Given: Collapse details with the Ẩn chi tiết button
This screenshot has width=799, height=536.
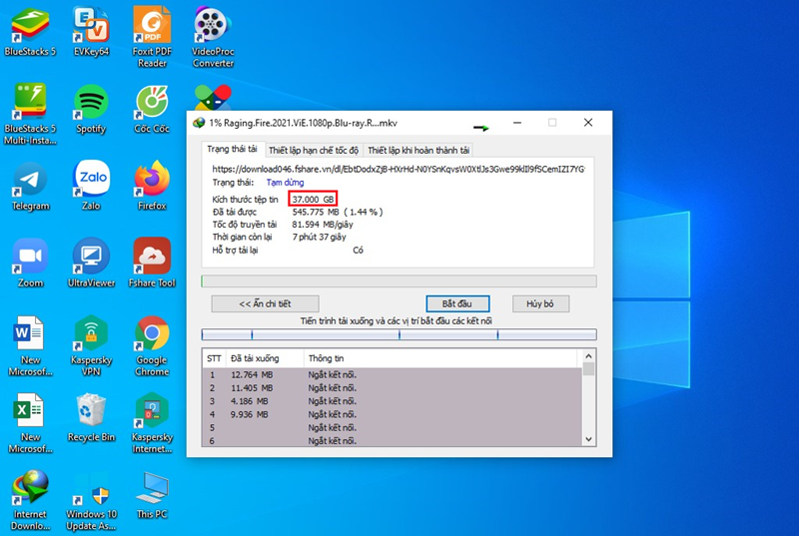Looking at the screenshot, I should click(x=265, y=303).
